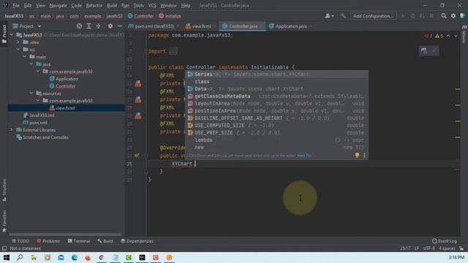Go to previous highlighted error arrow
Viewport: 468px width, 263px height.
pyautogui.click(x=448, y=36)
